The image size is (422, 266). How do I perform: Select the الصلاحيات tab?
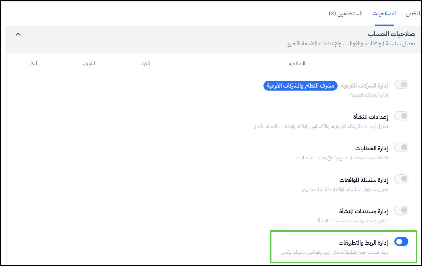point(384,13)
